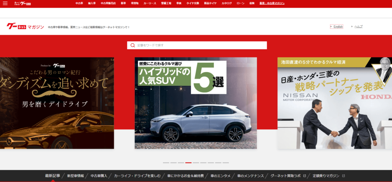The image size is (392, 182).
Task: Switch to 中古車購入 tab
Action: [x=99, y=176]
